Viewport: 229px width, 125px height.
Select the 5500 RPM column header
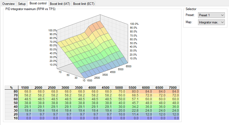click(x=132, y=88)
